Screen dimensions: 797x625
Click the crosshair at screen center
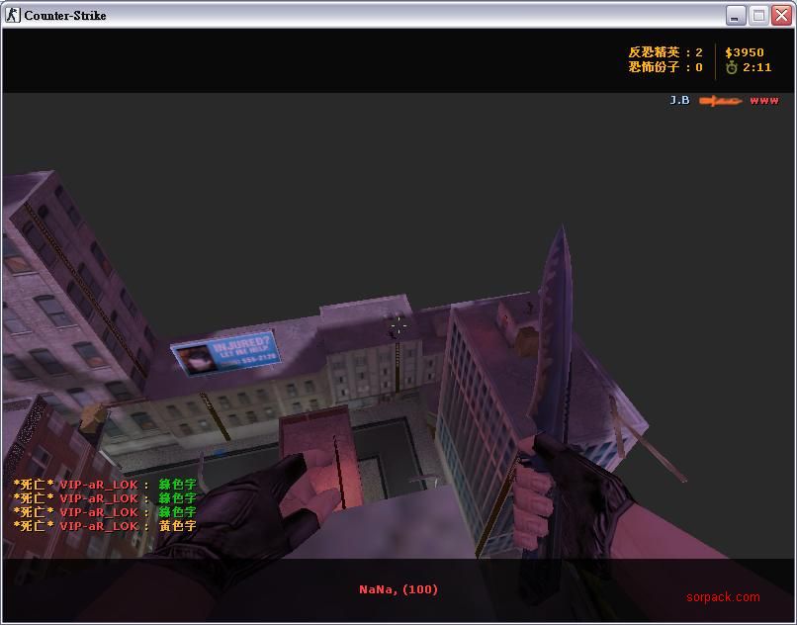pyautogui.click(x=398, y=323)
